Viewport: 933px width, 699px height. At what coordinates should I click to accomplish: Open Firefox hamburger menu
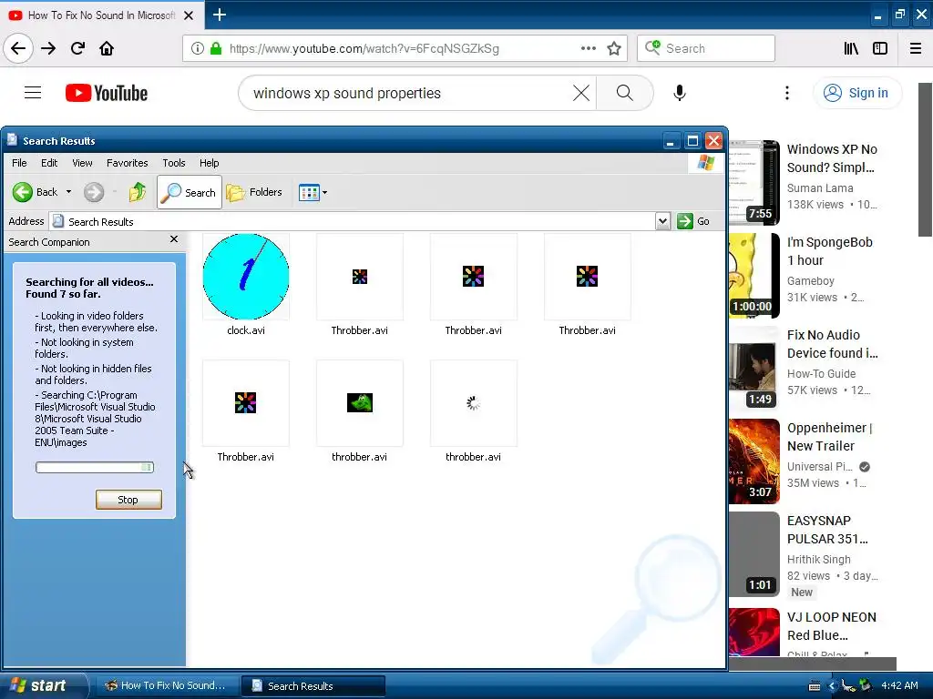coord(916,48)
